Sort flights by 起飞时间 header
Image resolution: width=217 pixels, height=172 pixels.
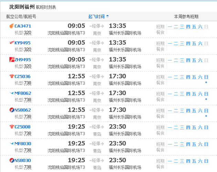96,17
